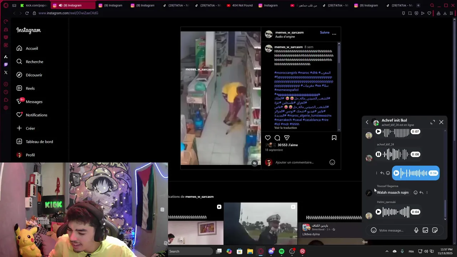Open comment bubble icon under reel

277,138
